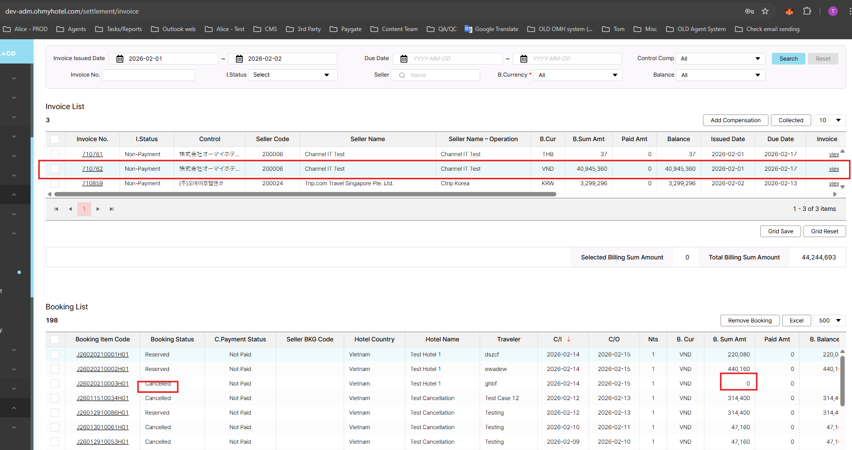Bookmark this page with the star icon
The height and width of the screenshot is (450, 852).
765,11
